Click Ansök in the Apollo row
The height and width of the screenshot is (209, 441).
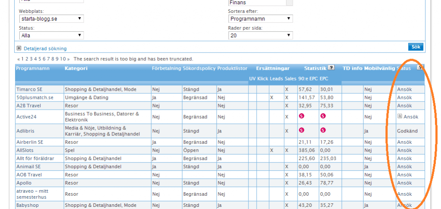point(404,183)
